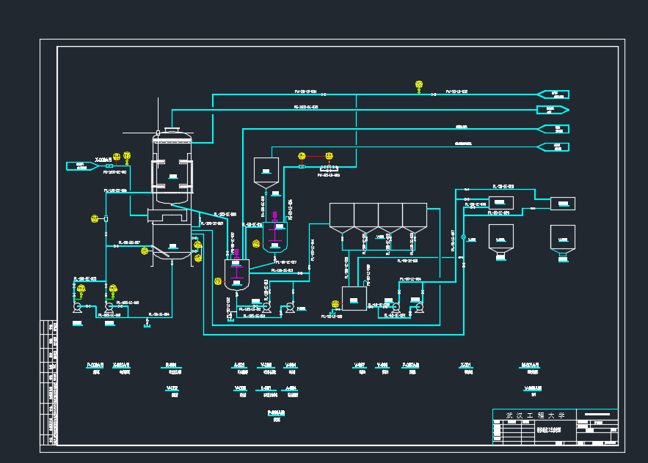Select the square tank below the hopper bank
Screen dimensions: 648x463
point(354,299)
